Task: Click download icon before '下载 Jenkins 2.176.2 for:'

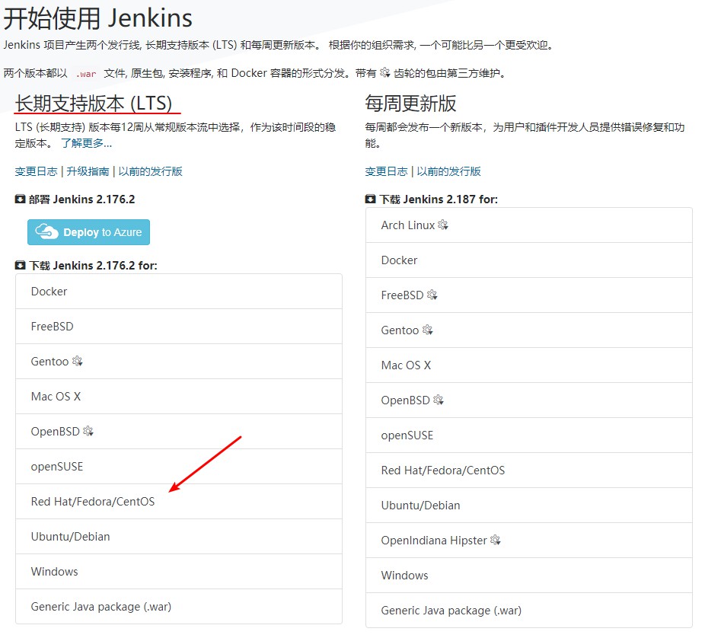Action: 21,265
